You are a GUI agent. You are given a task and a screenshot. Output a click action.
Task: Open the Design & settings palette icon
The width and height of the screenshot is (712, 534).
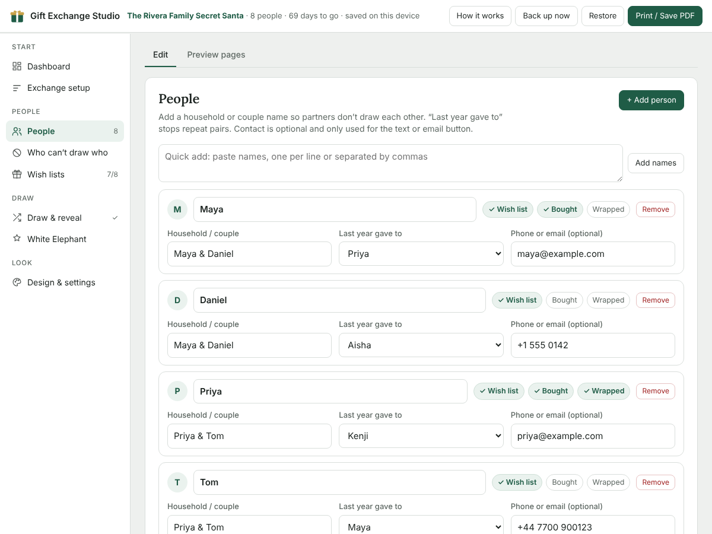coord(17,282)
